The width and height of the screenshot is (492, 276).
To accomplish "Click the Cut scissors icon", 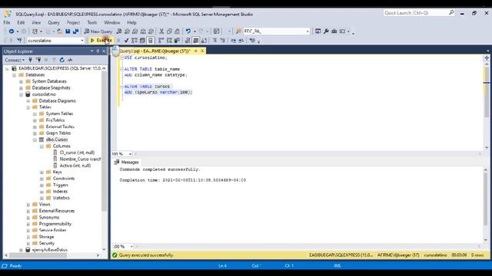I will pos(161,31).
